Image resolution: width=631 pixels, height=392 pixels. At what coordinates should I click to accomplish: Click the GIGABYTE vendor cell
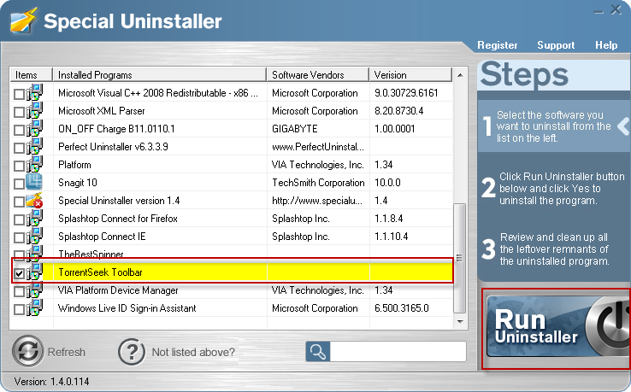click(295, 129)
